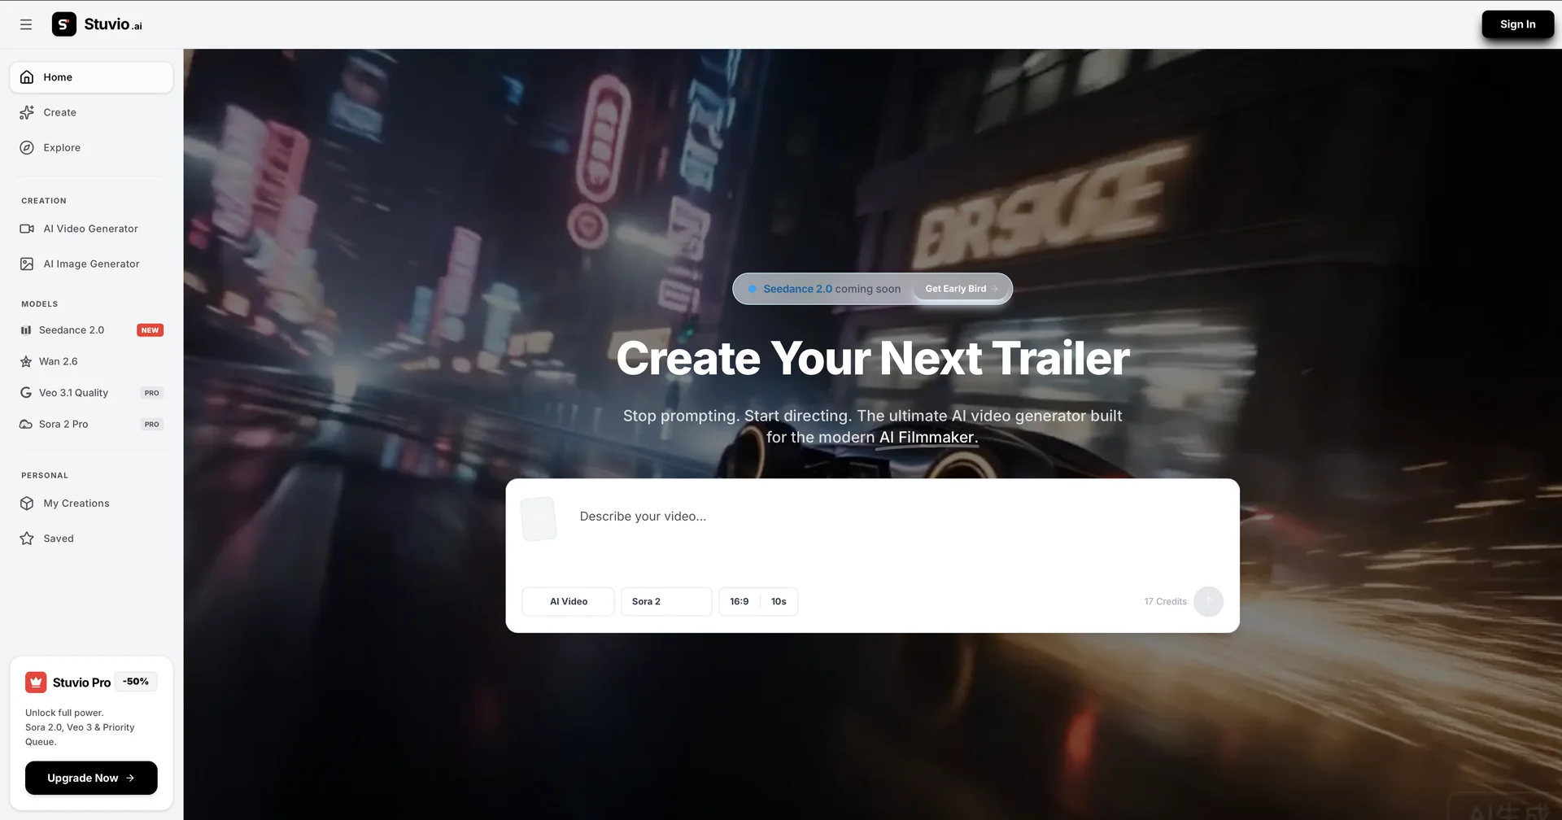Change the 10s duration option

(x=779, y=601)
